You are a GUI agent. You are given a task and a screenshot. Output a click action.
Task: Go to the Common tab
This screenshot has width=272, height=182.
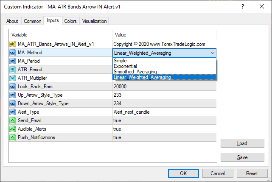(x=33, y=21)
